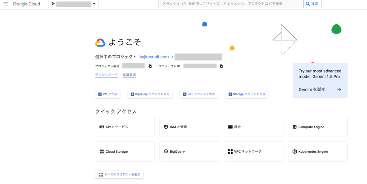The image size is (367, 184).
Task: Click the 検索 search button
Action: [x=312, y=4]
